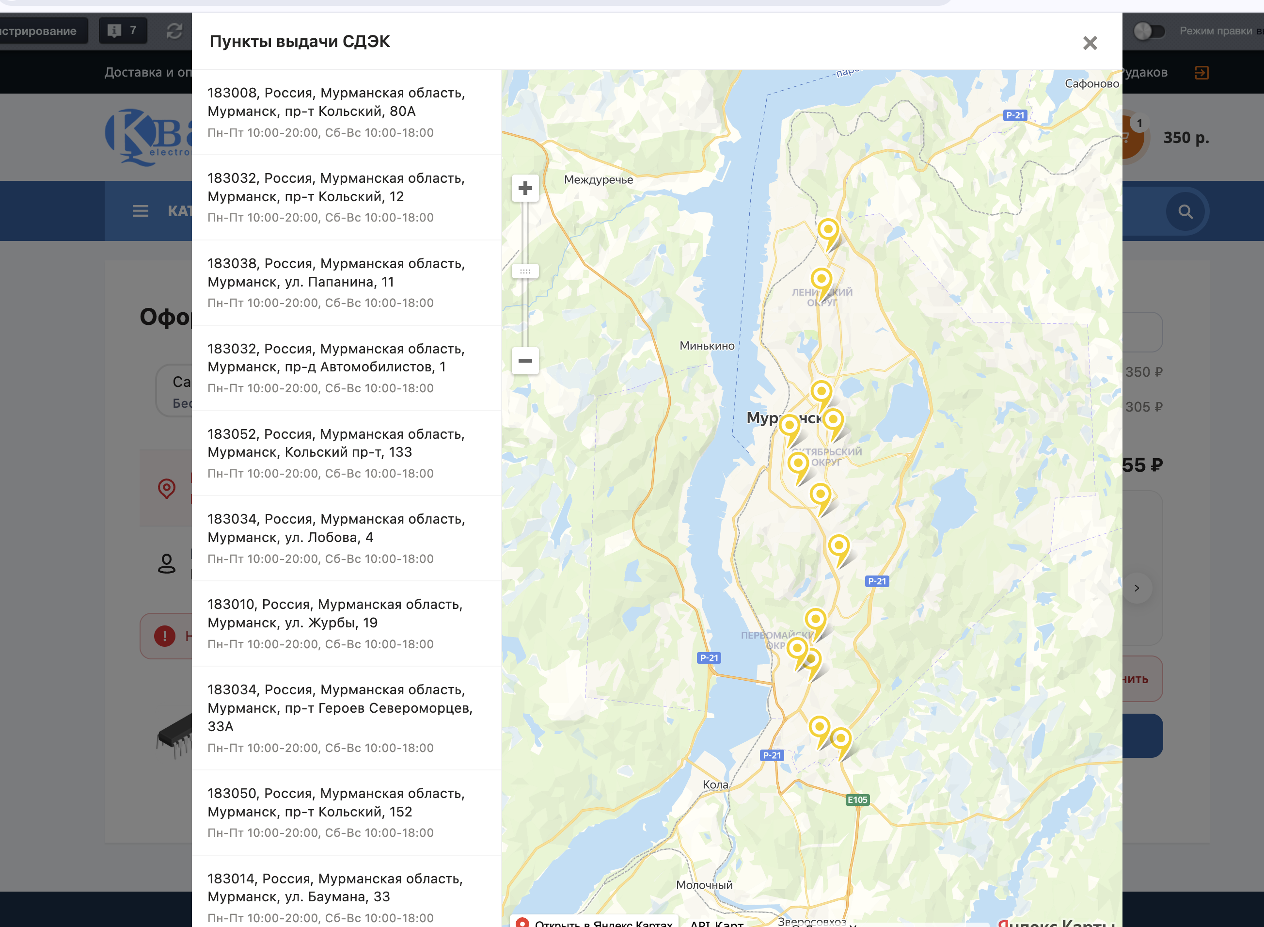
Task: Choose pickup point ул. Лобова, 4
Action: [x=347, y=538]
